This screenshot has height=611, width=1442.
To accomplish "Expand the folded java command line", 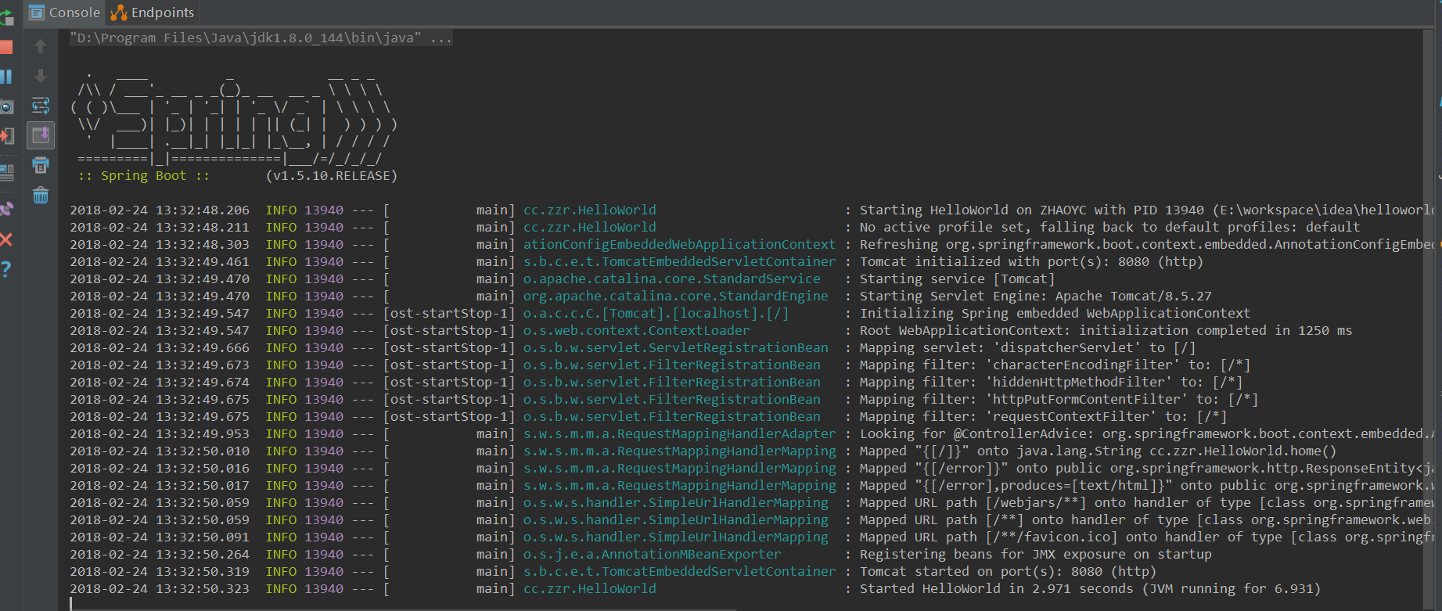I will (x=441, y=38).
